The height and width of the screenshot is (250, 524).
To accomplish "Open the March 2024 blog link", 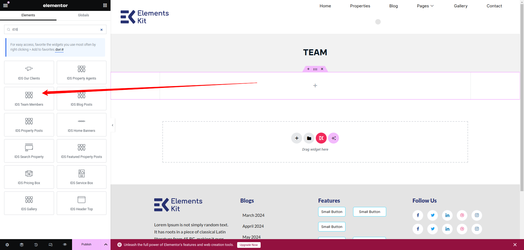I will pyautogui.click(x=253, y=215).
